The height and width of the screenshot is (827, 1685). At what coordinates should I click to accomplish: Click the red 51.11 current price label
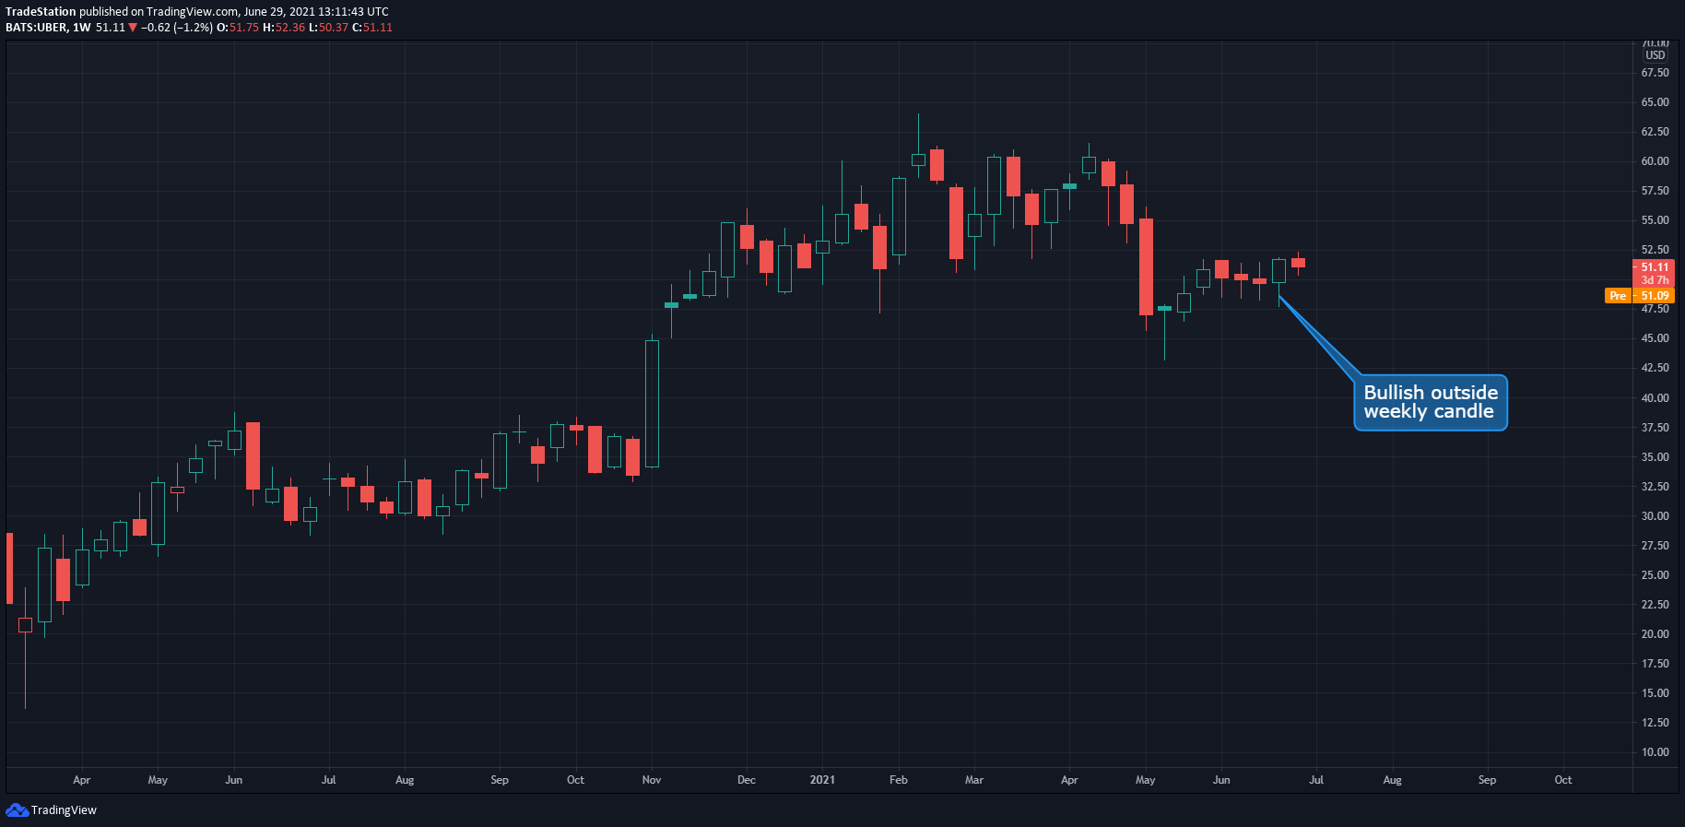[x=1655, y=267]
